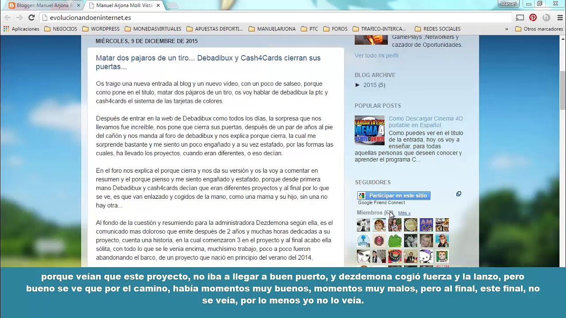The height and width of the screenshot is (318, 566).
Task: Click the first follower avatar in top row
Action: (x=363, y=225)
